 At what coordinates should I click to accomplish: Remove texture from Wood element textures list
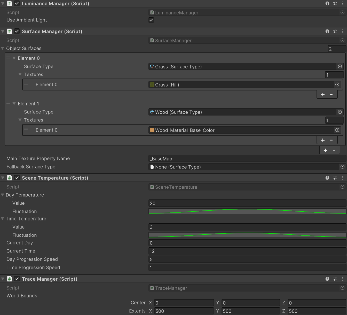tap(331, 140)
